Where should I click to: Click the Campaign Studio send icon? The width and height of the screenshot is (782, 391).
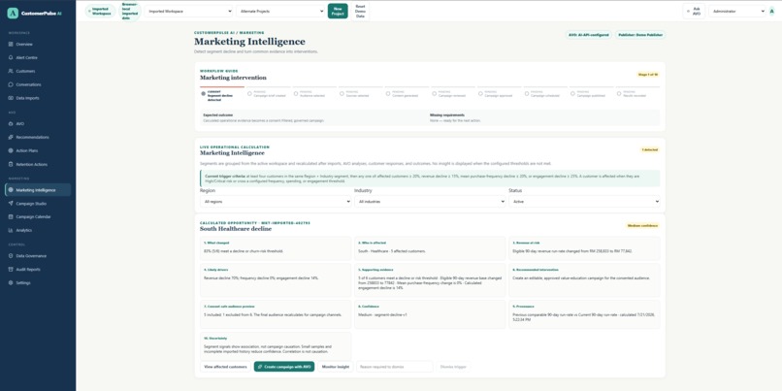click(x=11, y=203)
